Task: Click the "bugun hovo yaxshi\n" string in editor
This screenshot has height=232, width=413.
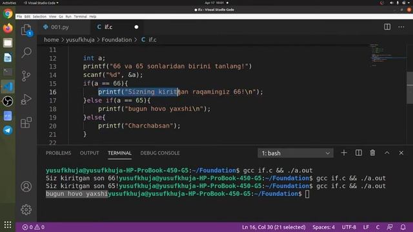Action: (164, 109)
